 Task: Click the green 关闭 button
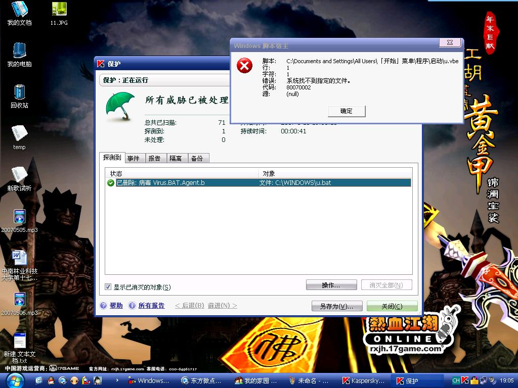click(x=392, y=306)
